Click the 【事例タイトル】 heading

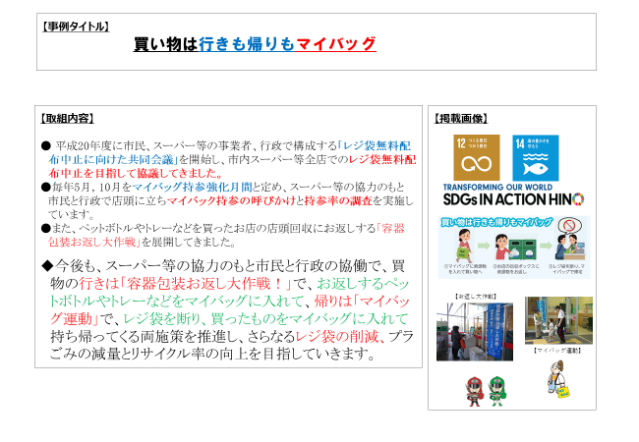(75, 27)
